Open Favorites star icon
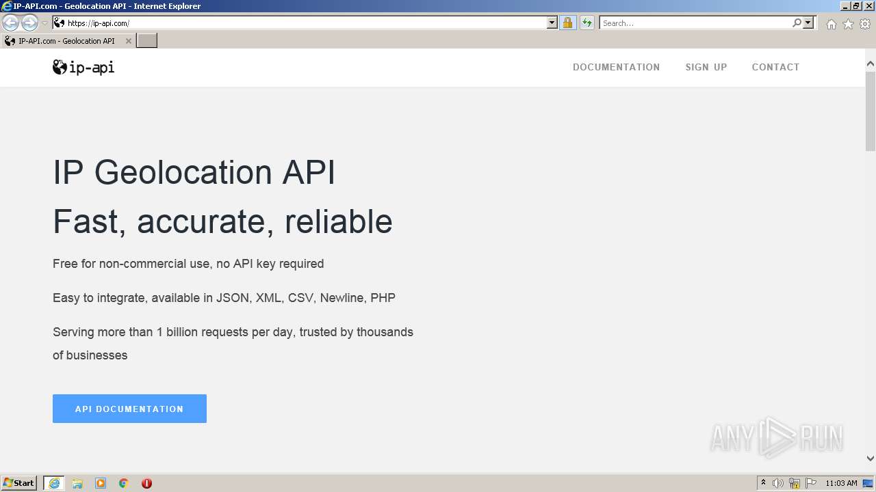This screenshot has width=876, height=492. pyautogui.click(x=848, y=24)
